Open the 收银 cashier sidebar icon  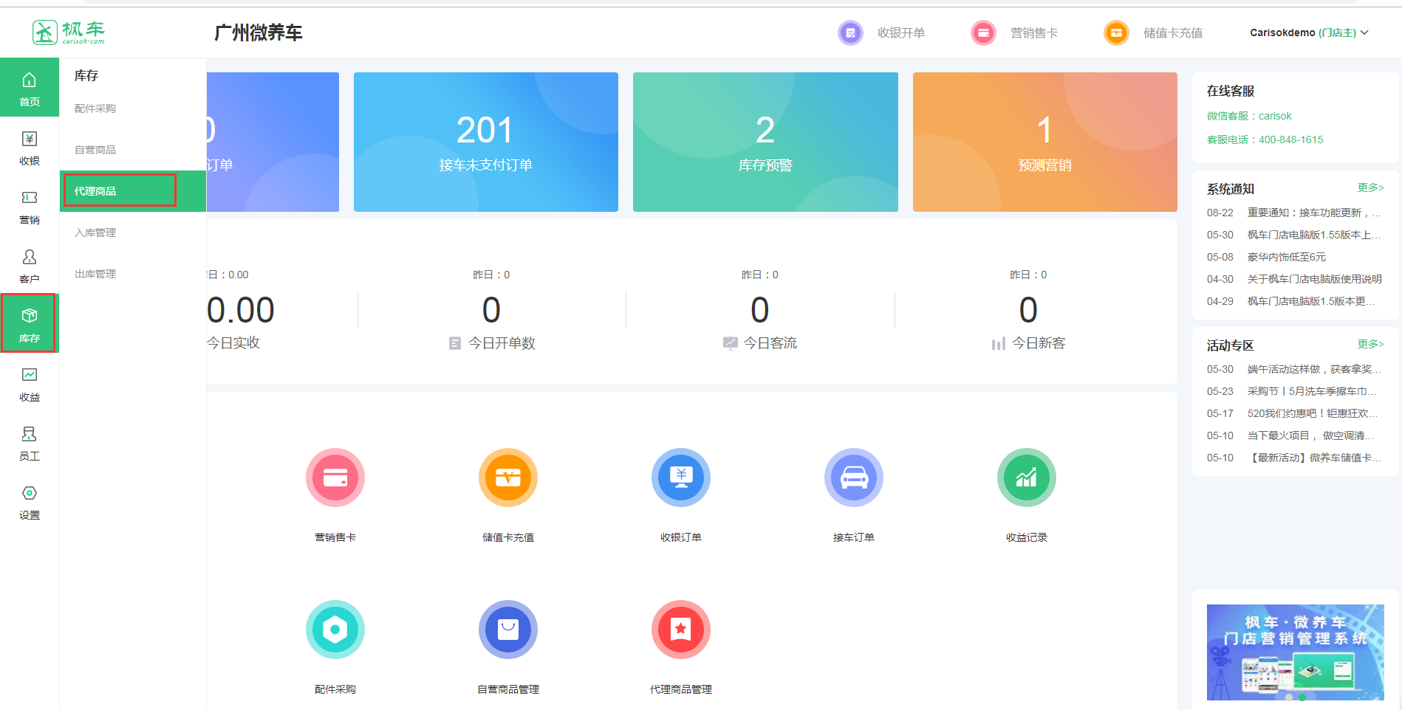click(30, 148)
